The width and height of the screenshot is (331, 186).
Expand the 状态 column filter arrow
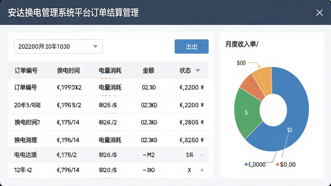198,70
